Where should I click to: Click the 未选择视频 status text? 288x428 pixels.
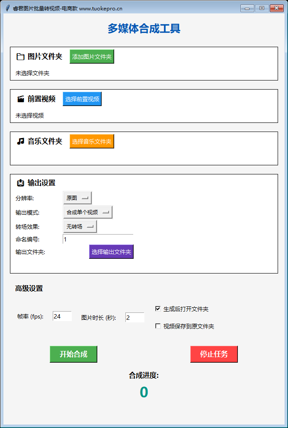tap(30, 116)
